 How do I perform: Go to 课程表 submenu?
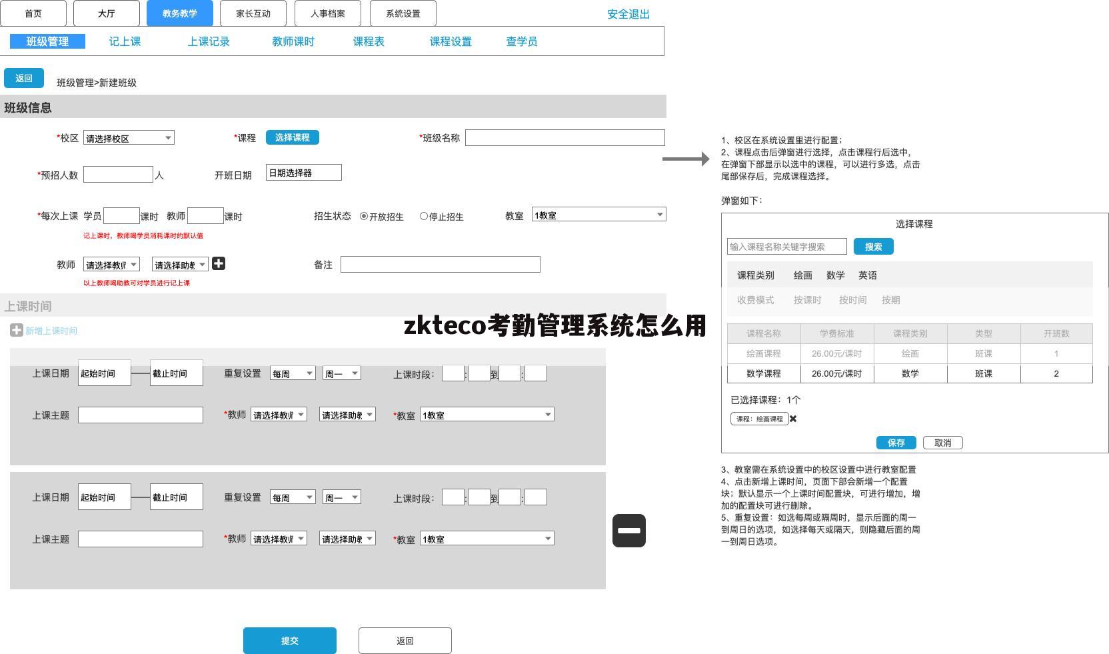coord(369,41)
